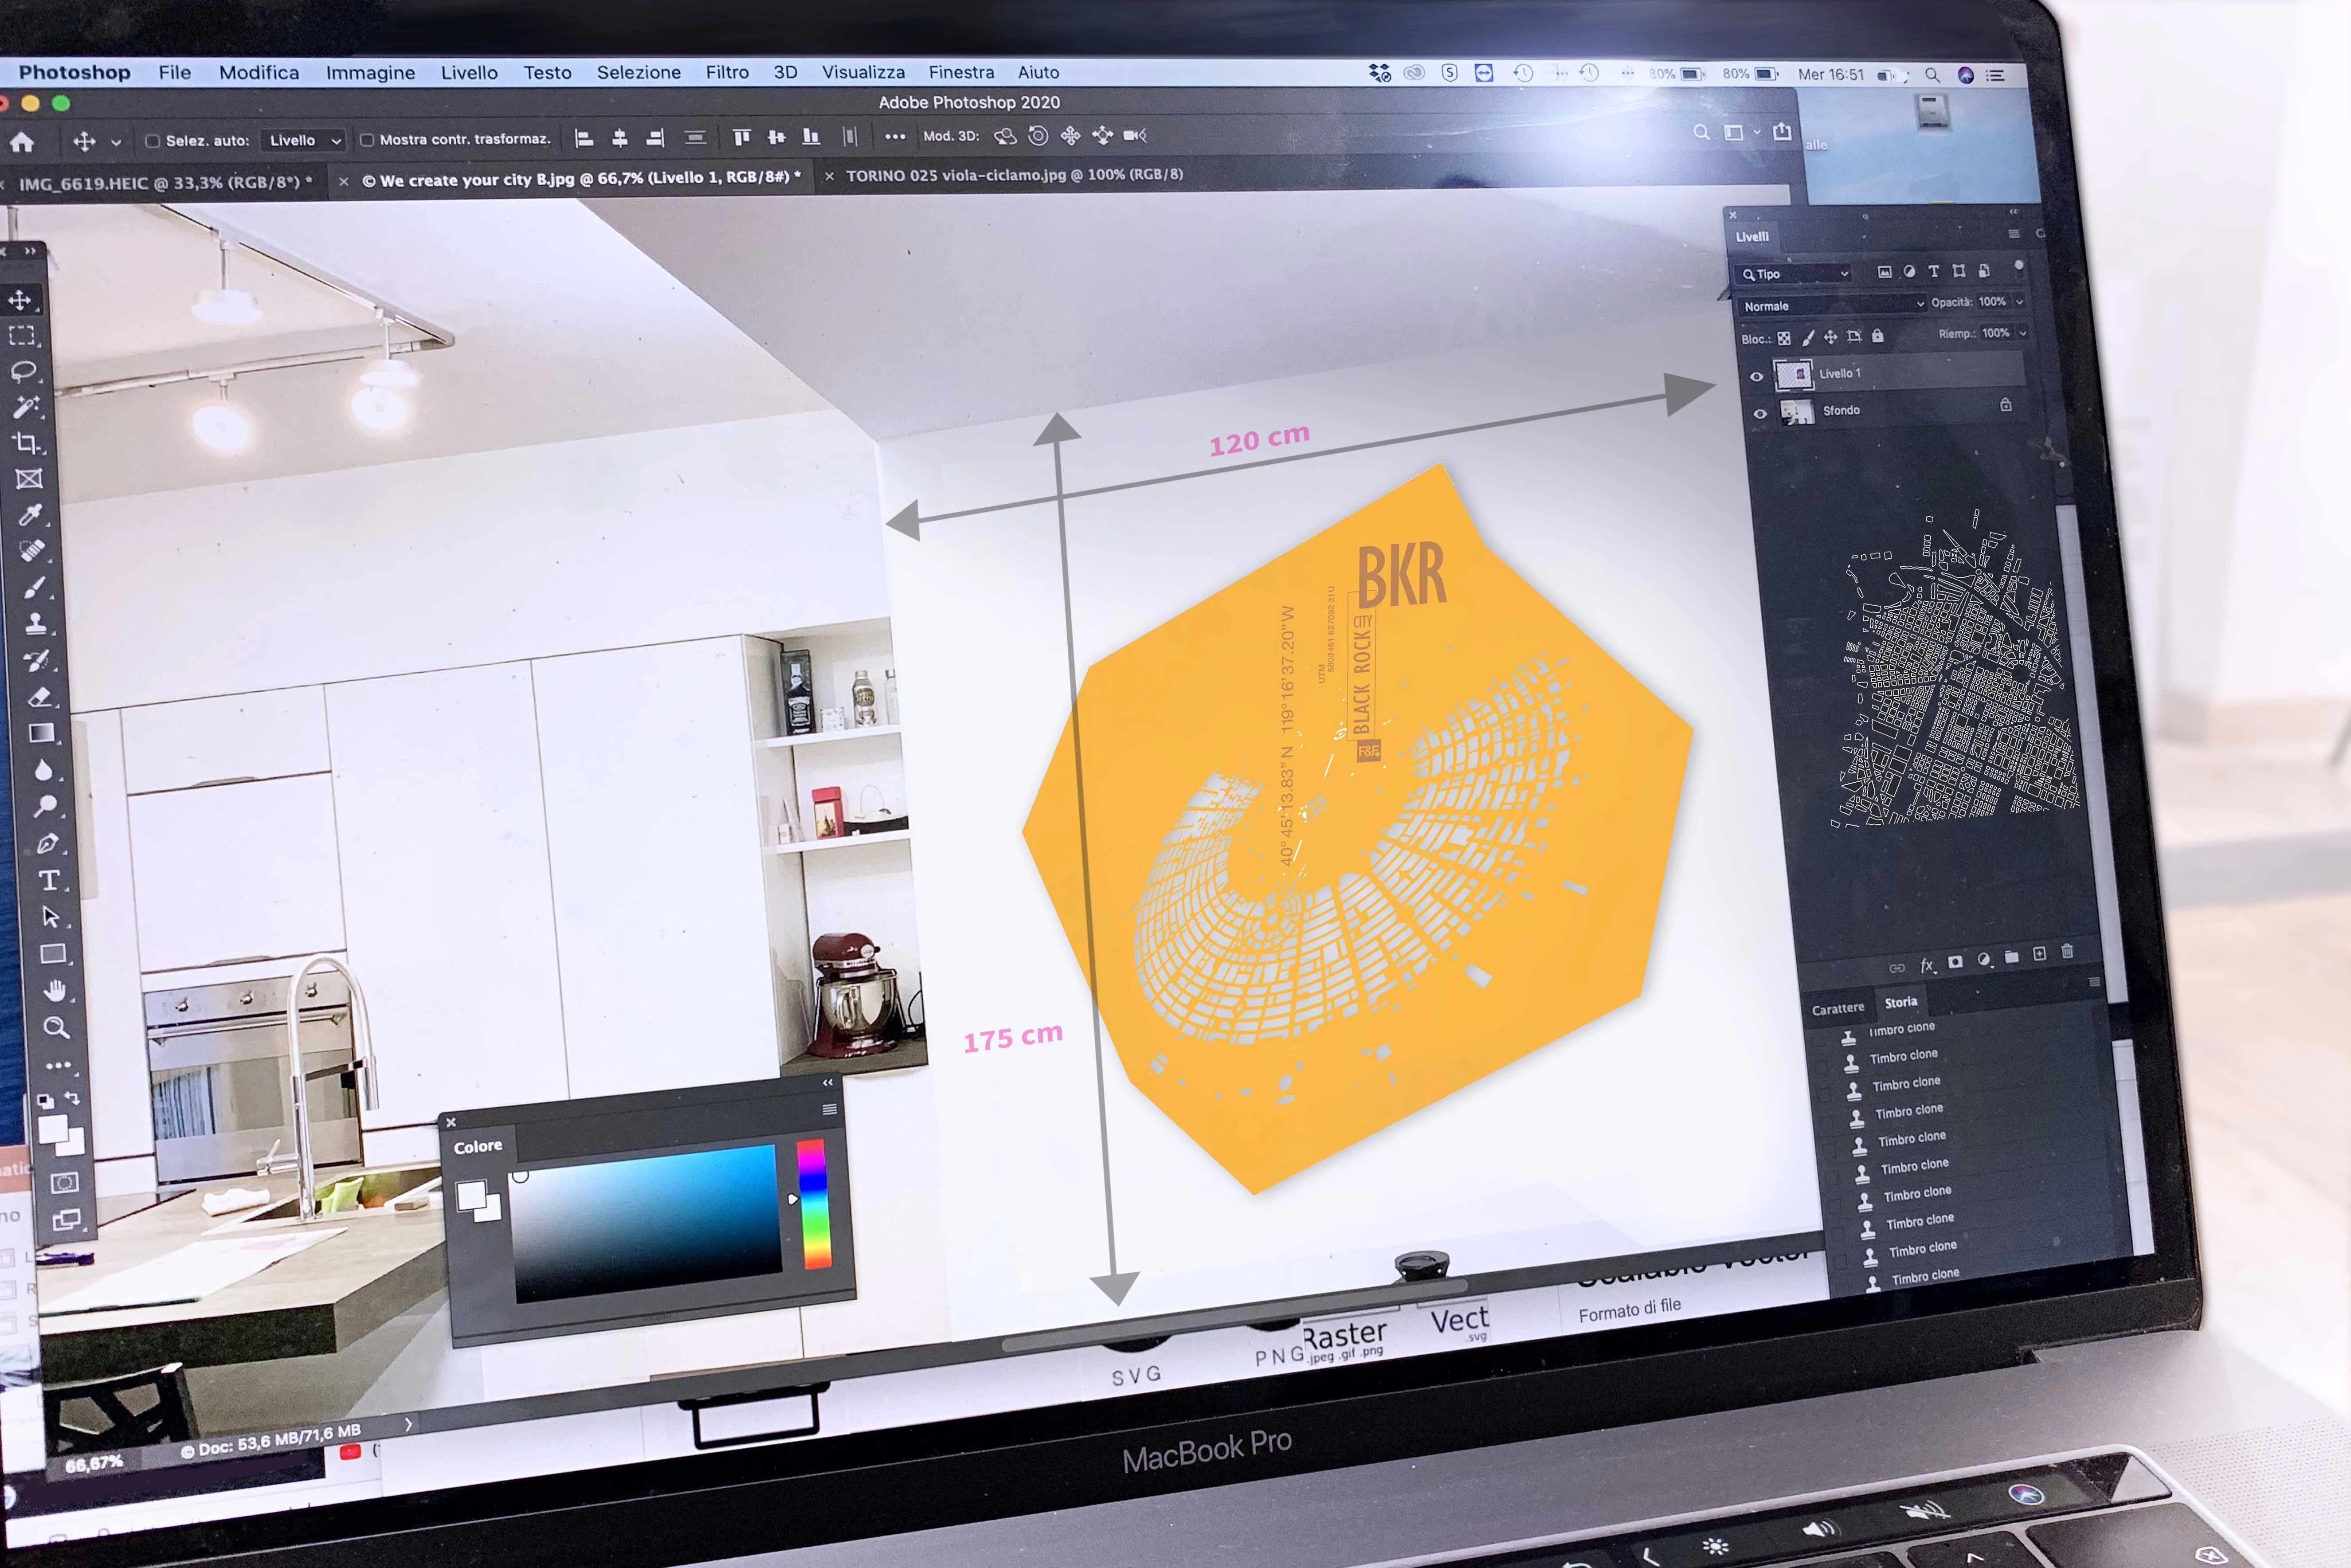The width and height of the screenshot is (2351, 1568).
Task: Open the Livello auto-select dropdown
Action: pos(304,140)
